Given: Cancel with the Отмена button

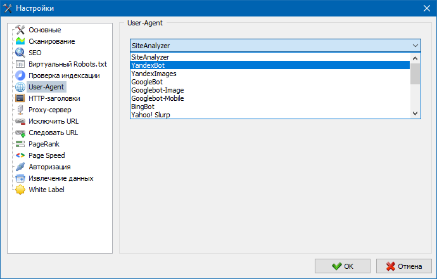Looking at the screenshot, I should tap(404, 266).
